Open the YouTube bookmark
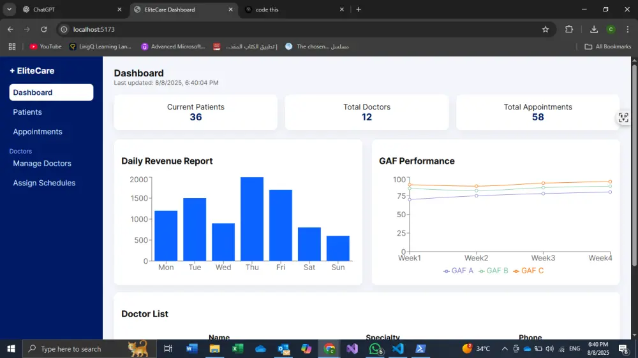This screenshot has width=638, height=358. click(x=45, y=47)
